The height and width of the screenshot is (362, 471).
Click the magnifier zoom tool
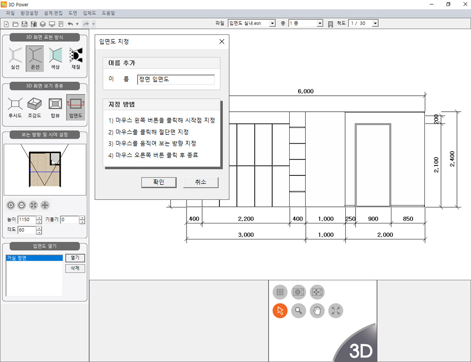[x=299, y=311]
